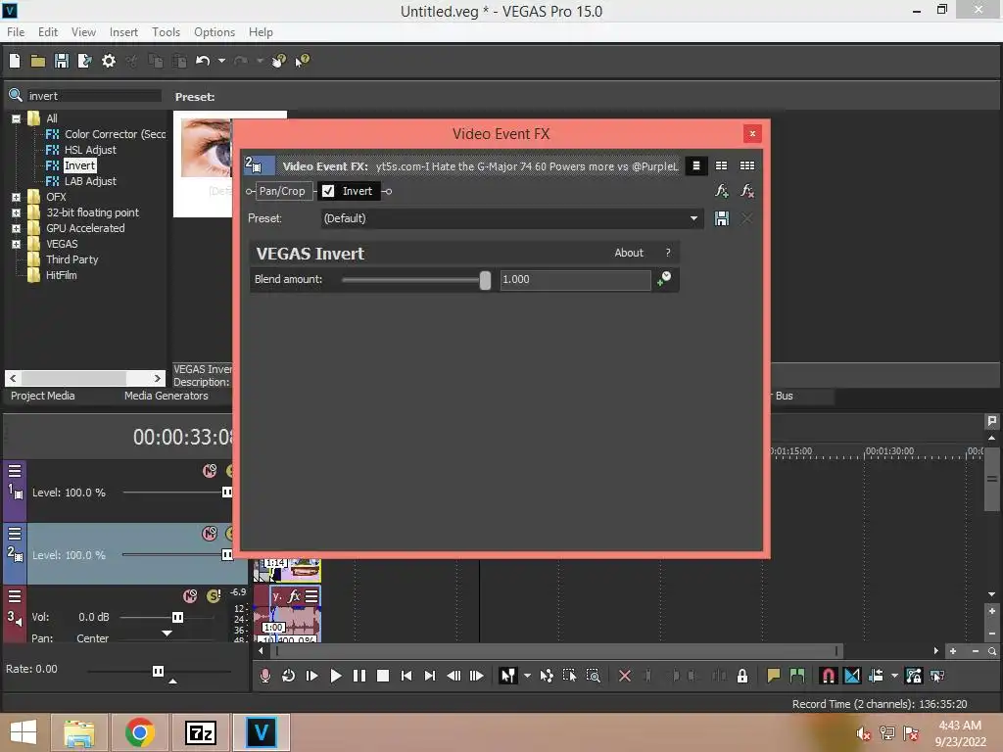Open the View menu

83,32
